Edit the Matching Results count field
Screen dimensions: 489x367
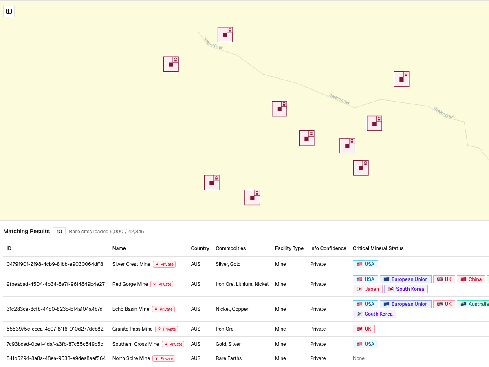59,231
